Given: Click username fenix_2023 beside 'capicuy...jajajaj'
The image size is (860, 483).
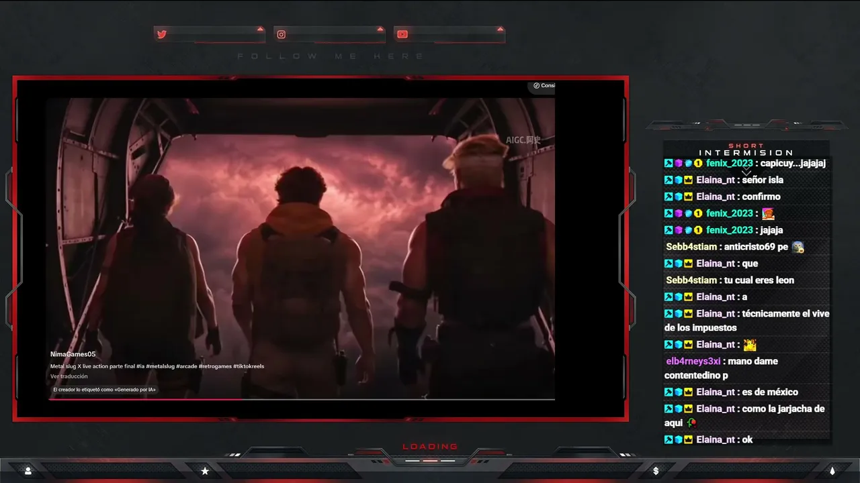Looking at the screenshot, I should coord(729,163).
